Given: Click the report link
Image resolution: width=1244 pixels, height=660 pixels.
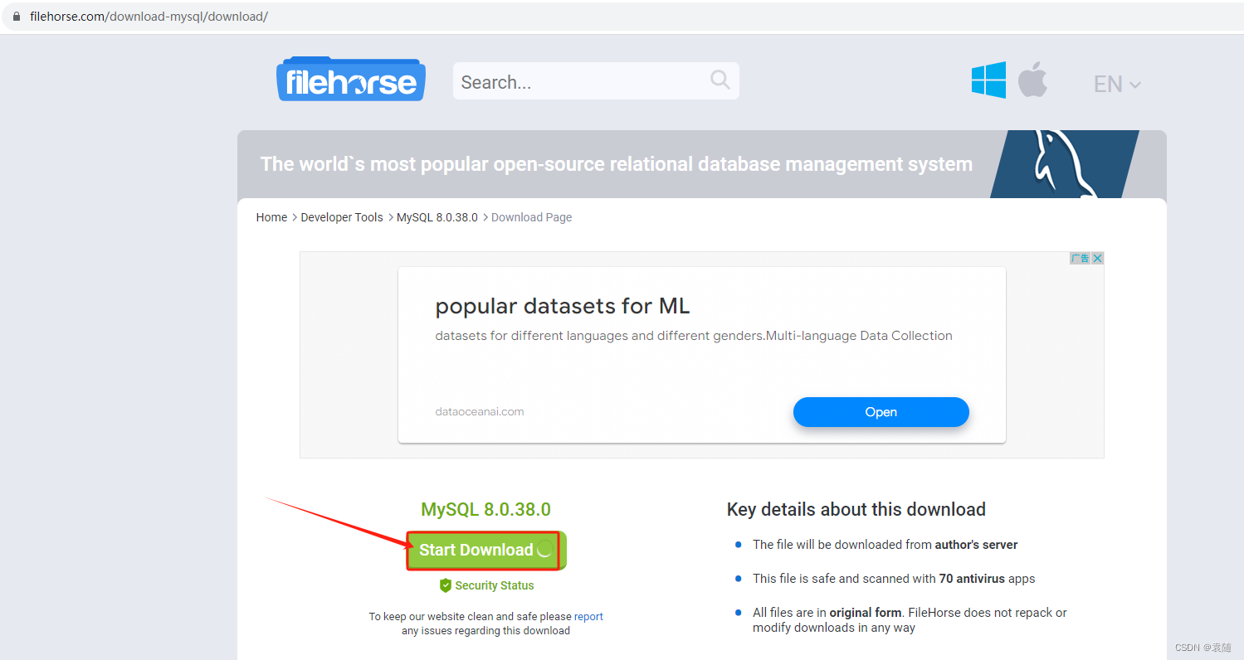Looking at the screenshot, I should [588, 617].
